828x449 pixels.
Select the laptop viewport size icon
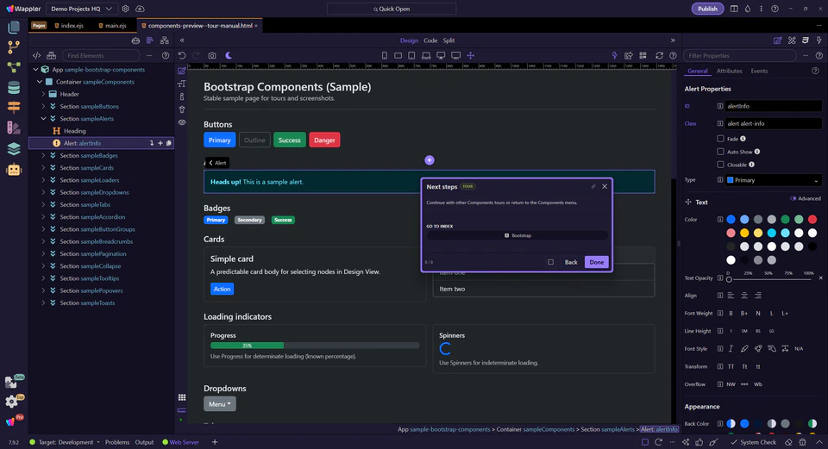coord(426,55)
